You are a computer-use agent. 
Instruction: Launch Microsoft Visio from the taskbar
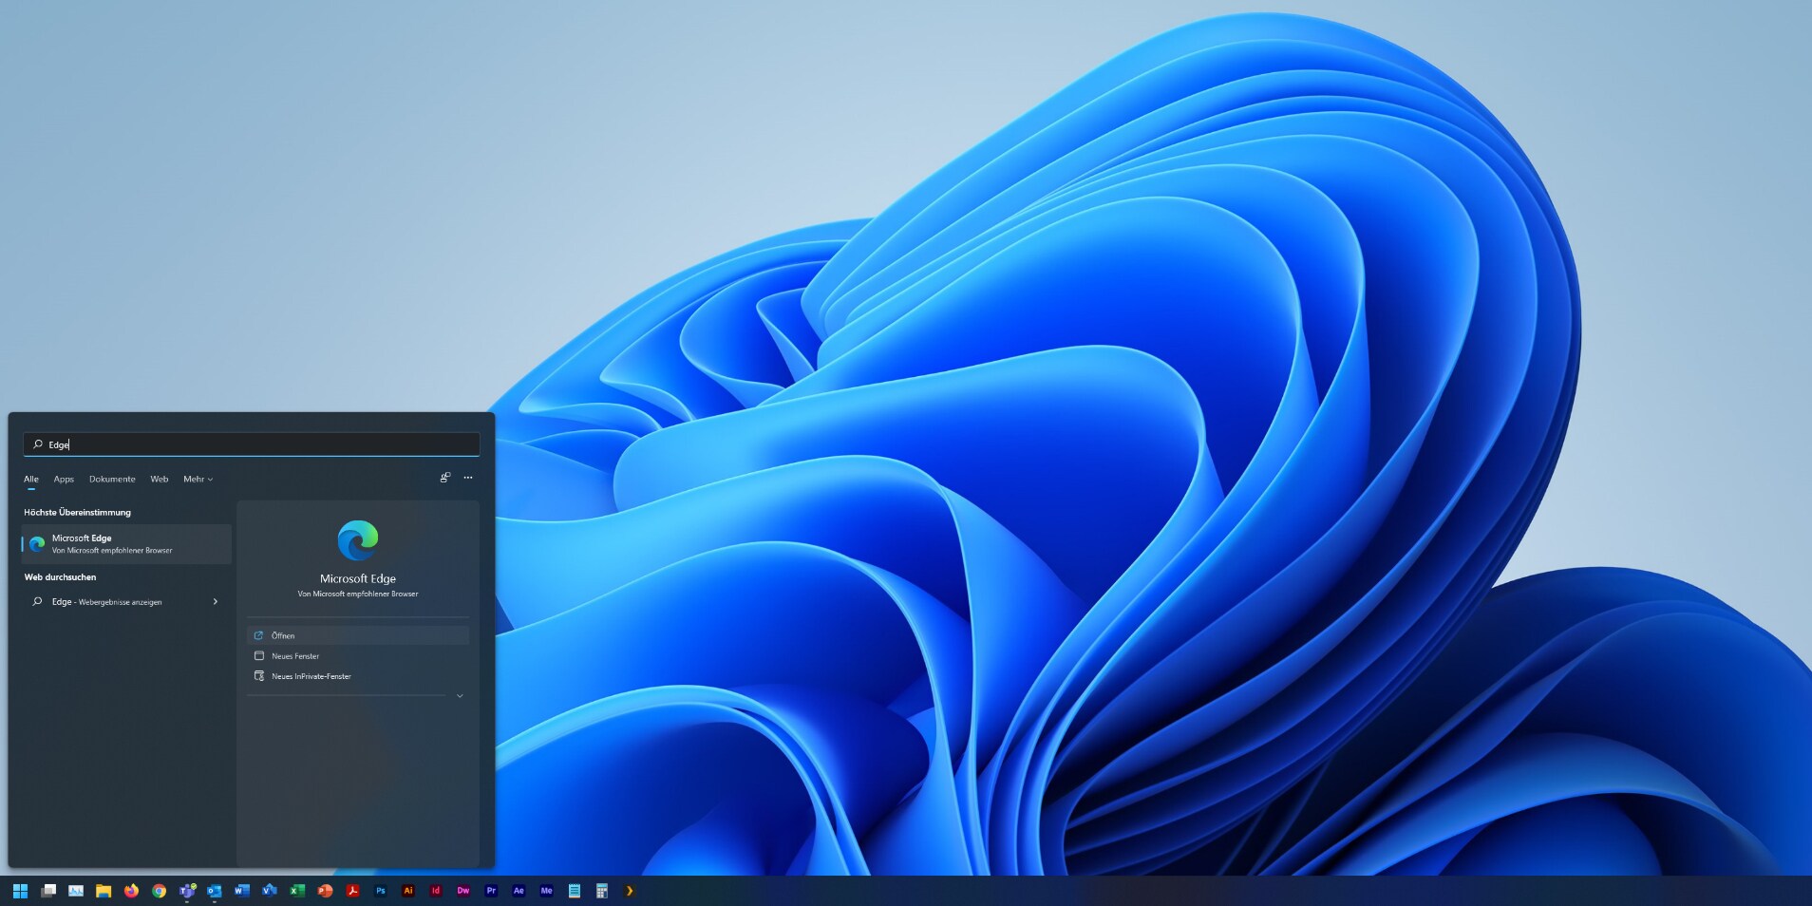(x=270, y=891)
